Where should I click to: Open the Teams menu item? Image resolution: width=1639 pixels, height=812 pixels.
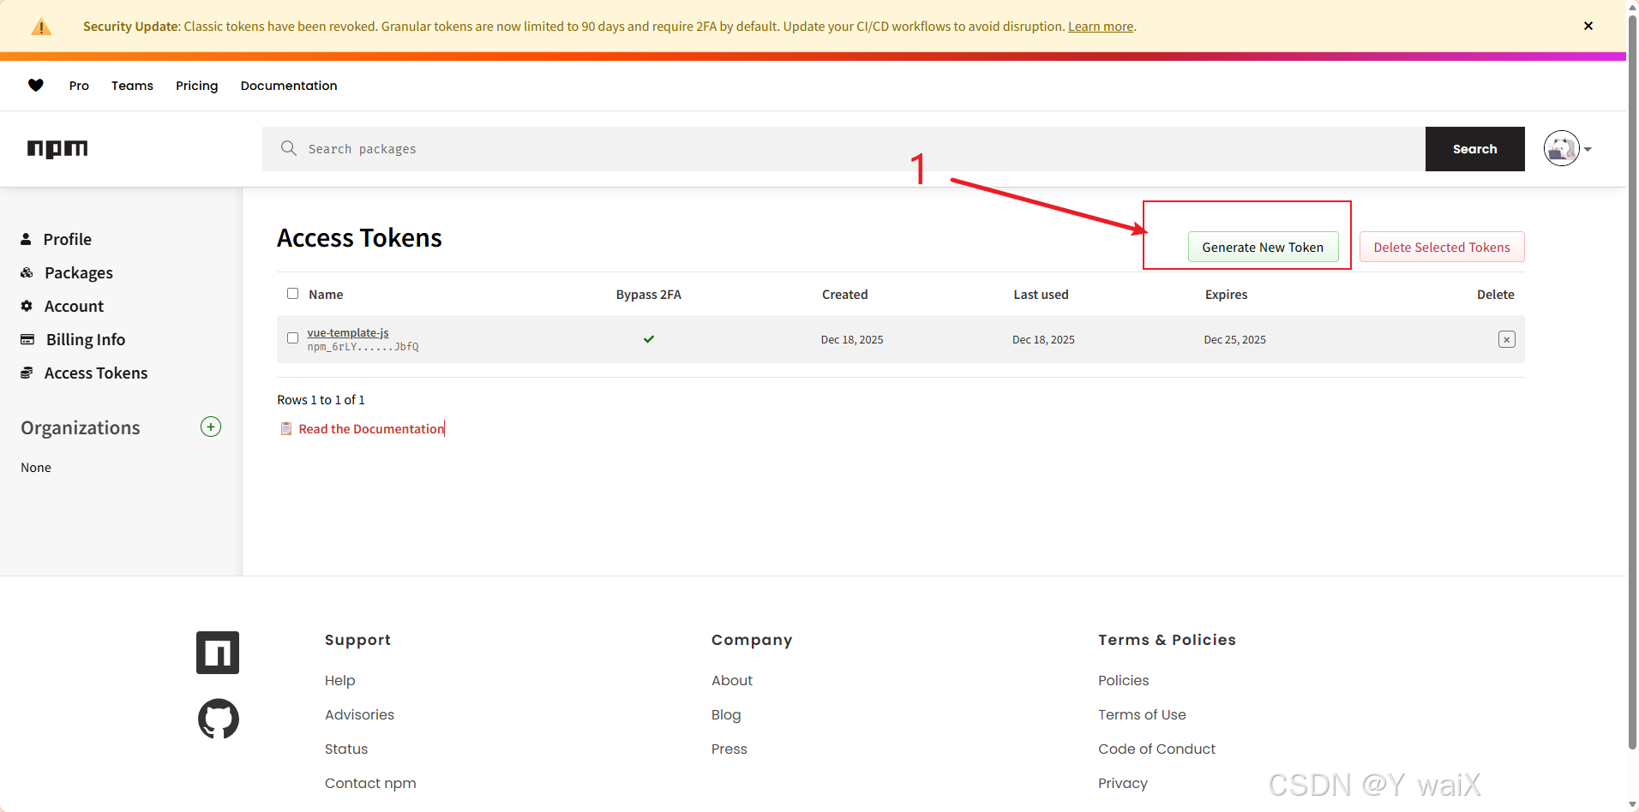132,86
